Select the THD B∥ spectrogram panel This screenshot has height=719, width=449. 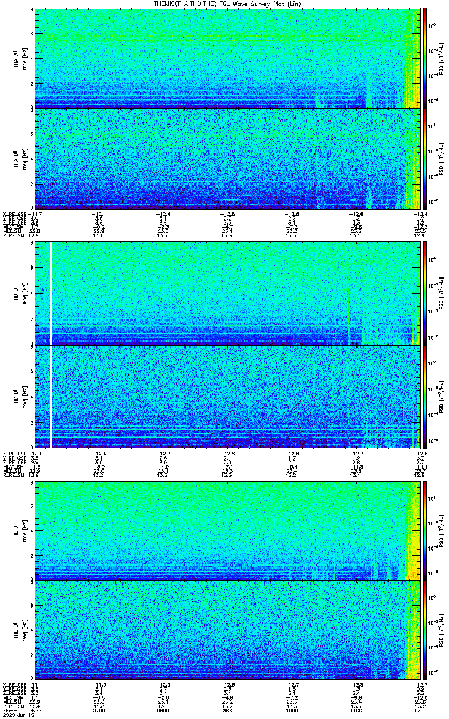pyautogui.click(x=227, y=396)
